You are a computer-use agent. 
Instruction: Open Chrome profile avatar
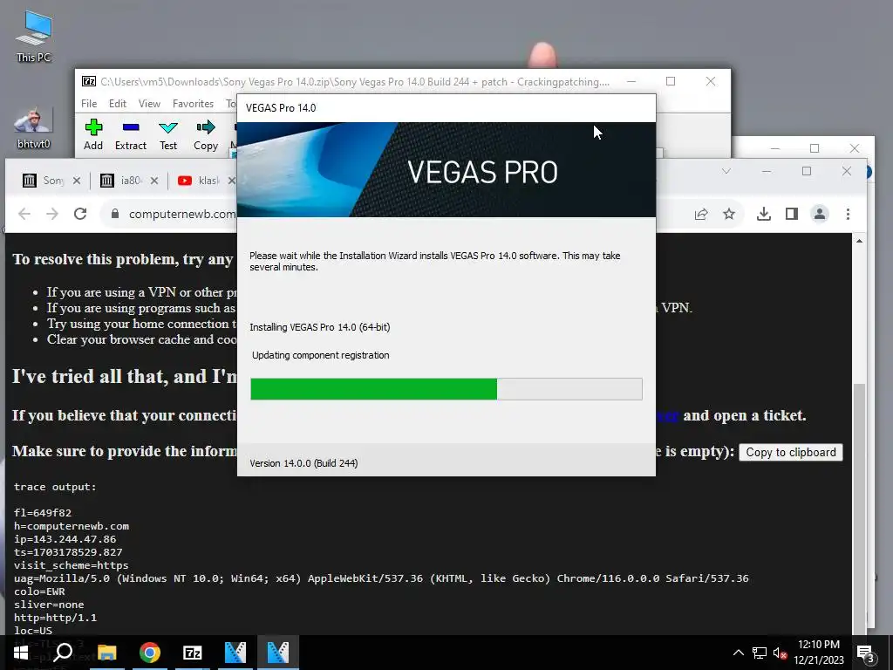(x=820, y=214)
